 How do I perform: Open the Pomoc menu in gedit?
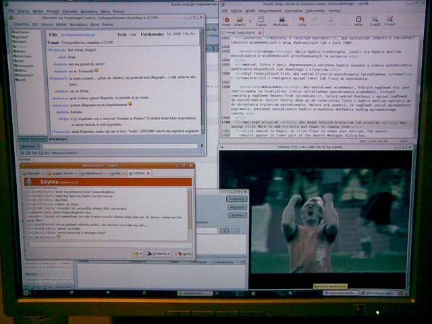pos(334,11)
